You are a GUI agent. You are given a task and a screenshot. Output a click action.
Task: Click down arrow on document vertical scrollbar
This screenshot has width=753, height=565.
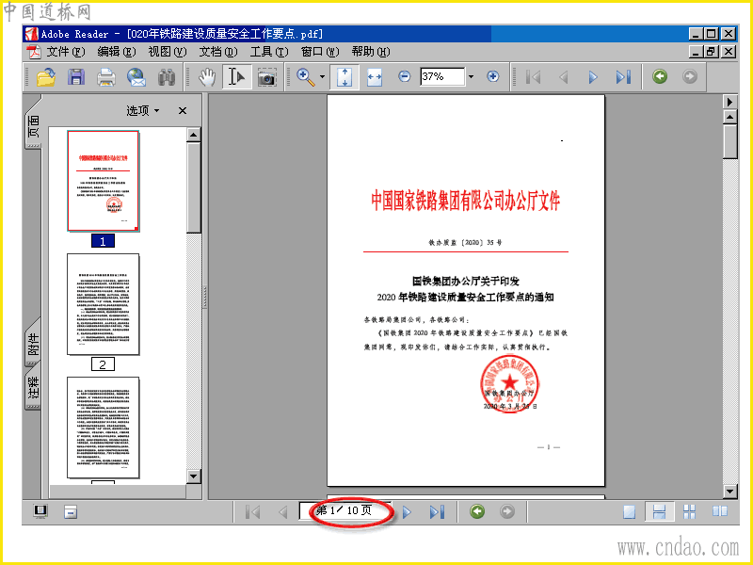click(x=730, y=491)
